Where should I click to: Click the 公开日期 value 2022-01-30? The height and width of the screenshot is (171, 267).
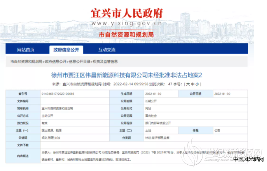222,94
